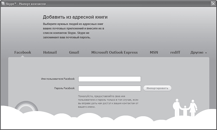Screen dimensions: 217x130
Task: Click the Добавить из адресной книги heading
Action: (x=75, y=17)
